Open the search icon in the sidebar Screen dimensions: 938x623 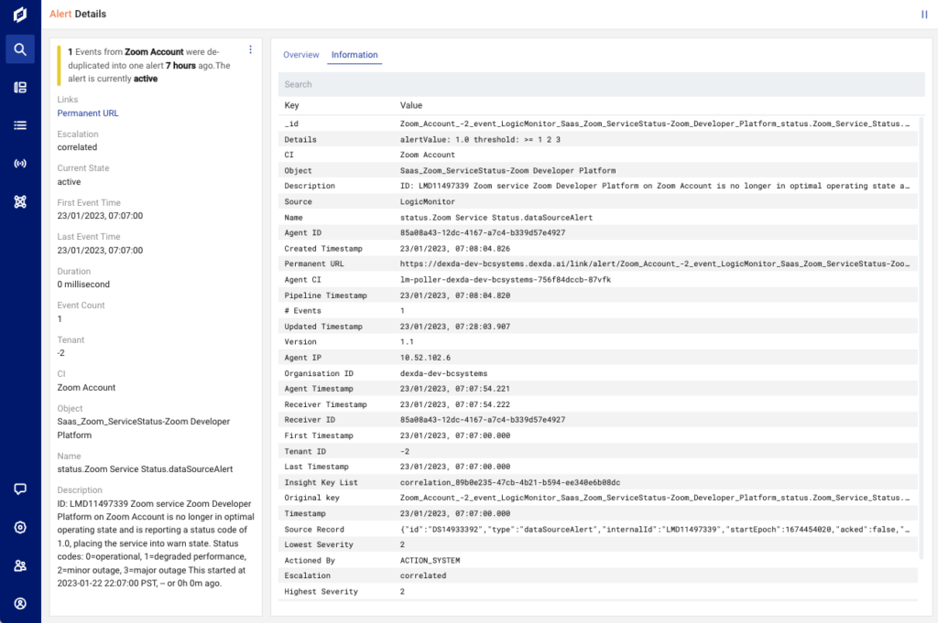[x=20, y=49]
